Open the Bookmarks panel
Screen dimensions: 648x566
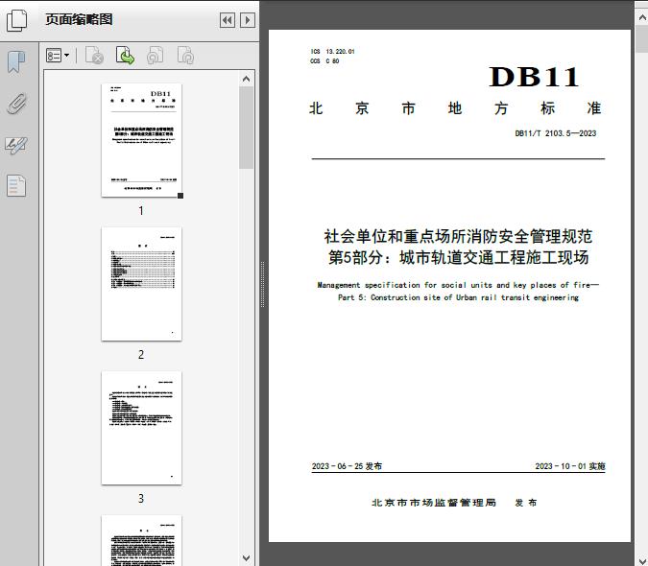[16, 62]
